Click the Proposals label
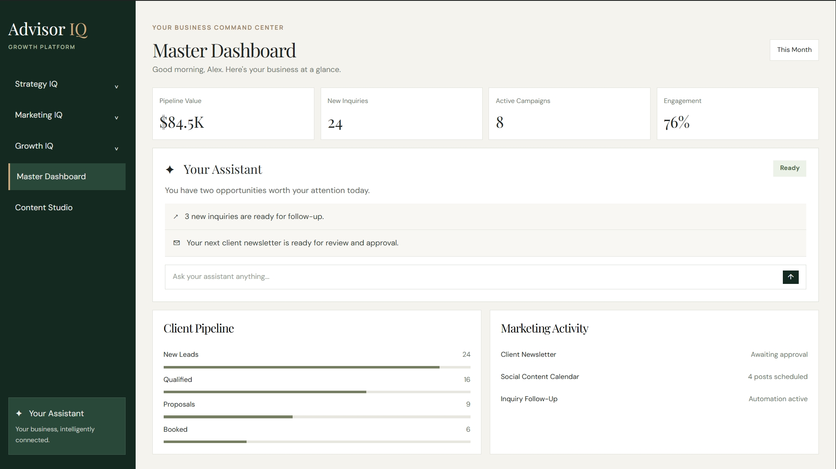 (x=179, y=405)
